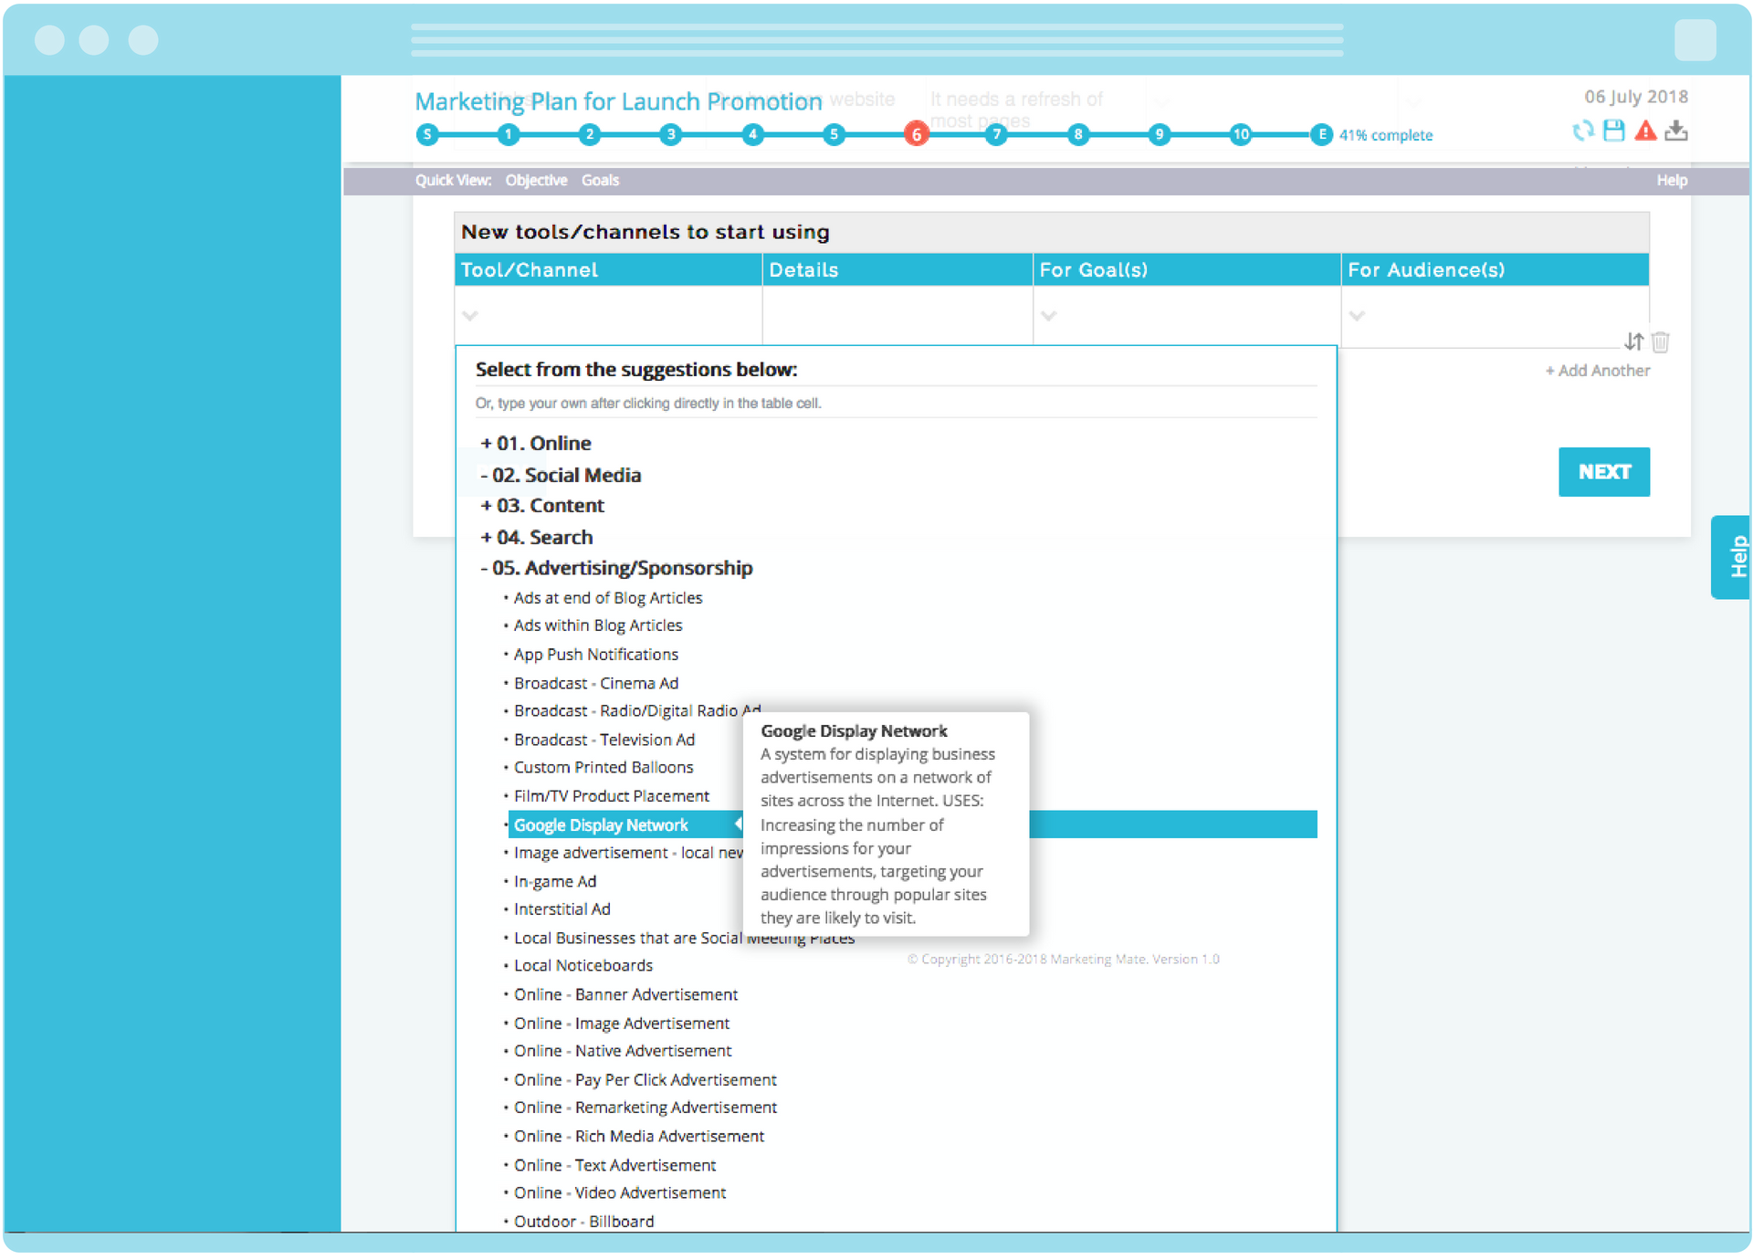1753x1260 pixels.
Task: Select Ads at end of Blog Articles
Action: click(608, 598)
